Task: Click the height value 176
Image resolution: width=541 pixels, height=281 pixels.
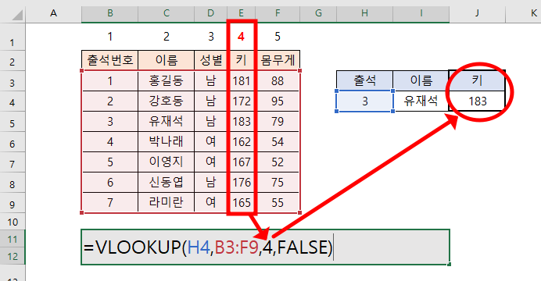Action: [241, 183]
